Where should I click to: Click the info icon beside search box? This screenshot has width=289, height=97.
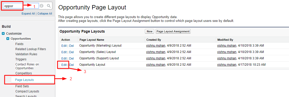click(42, 6)
